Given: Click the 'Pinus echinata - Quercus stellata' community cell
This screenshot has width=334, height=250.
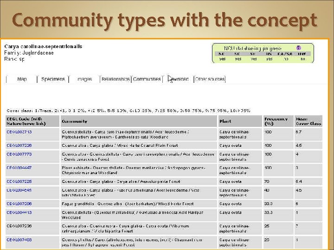Looking at the screenshot, I should pos(139,170).
